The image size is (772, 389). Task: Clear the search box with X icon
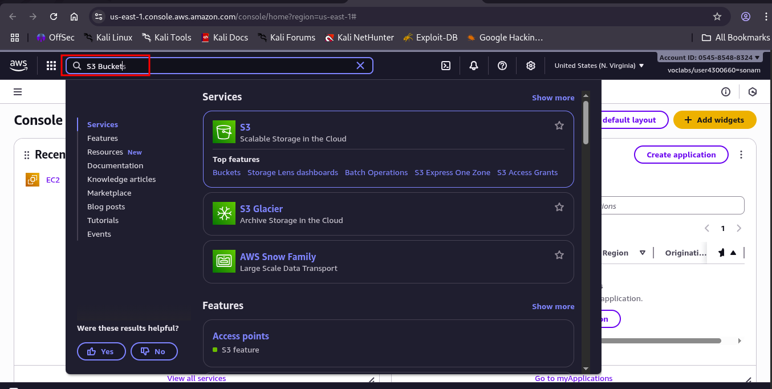360,66
